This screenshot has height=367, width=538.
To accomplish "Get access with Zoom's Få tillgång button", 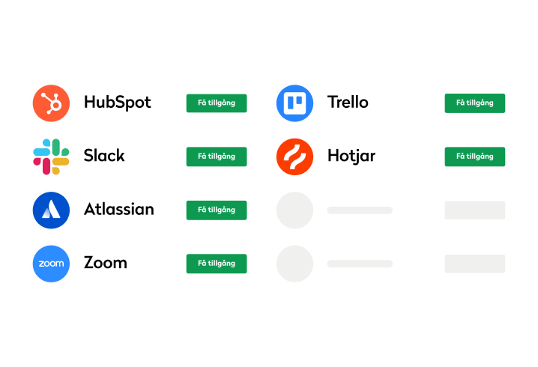I will click(x=216, y=264).
